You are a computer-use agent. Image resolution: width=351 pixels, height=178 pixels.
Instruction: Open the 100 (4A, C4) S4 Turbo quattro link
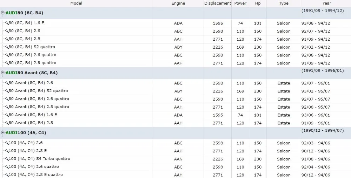(39, 159)
